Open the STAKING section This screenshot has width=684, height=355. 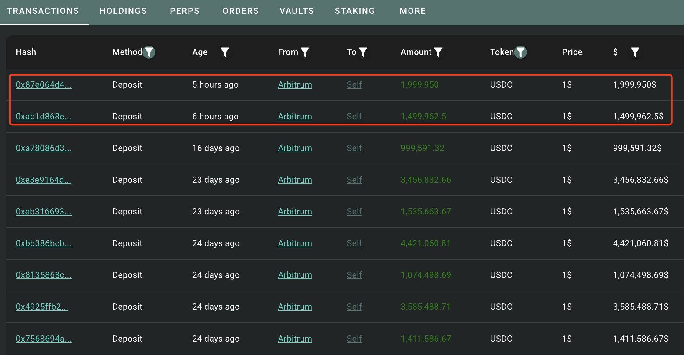(x=355, y=11)
